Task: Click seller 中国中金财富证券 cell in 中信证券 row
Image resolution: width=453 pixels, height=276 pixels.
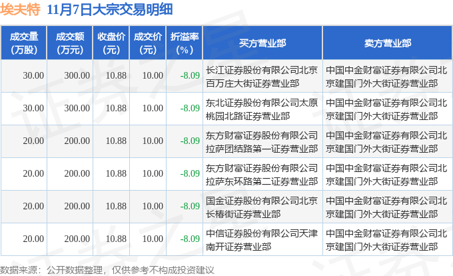Action: 386,240
